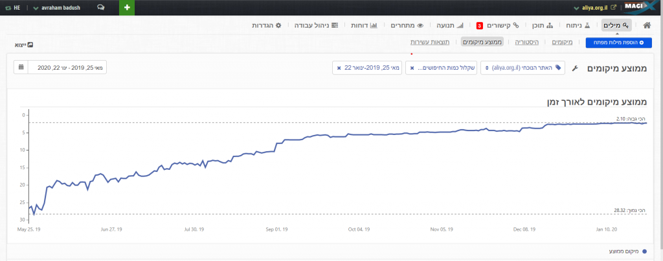Open the home page icon

[x=647, y=25]
